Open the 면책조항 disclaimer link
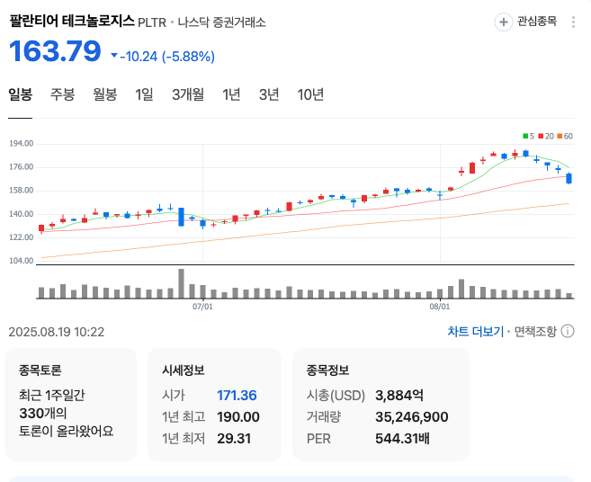591x482 pixels. 535,331
